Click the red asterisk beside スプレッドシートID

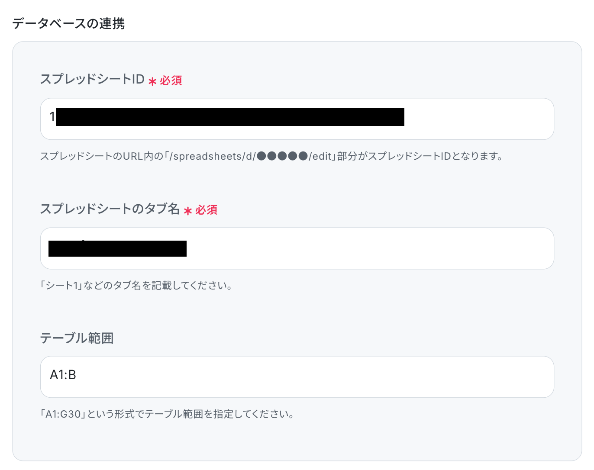pyautogui.click(x=152, y=81)
